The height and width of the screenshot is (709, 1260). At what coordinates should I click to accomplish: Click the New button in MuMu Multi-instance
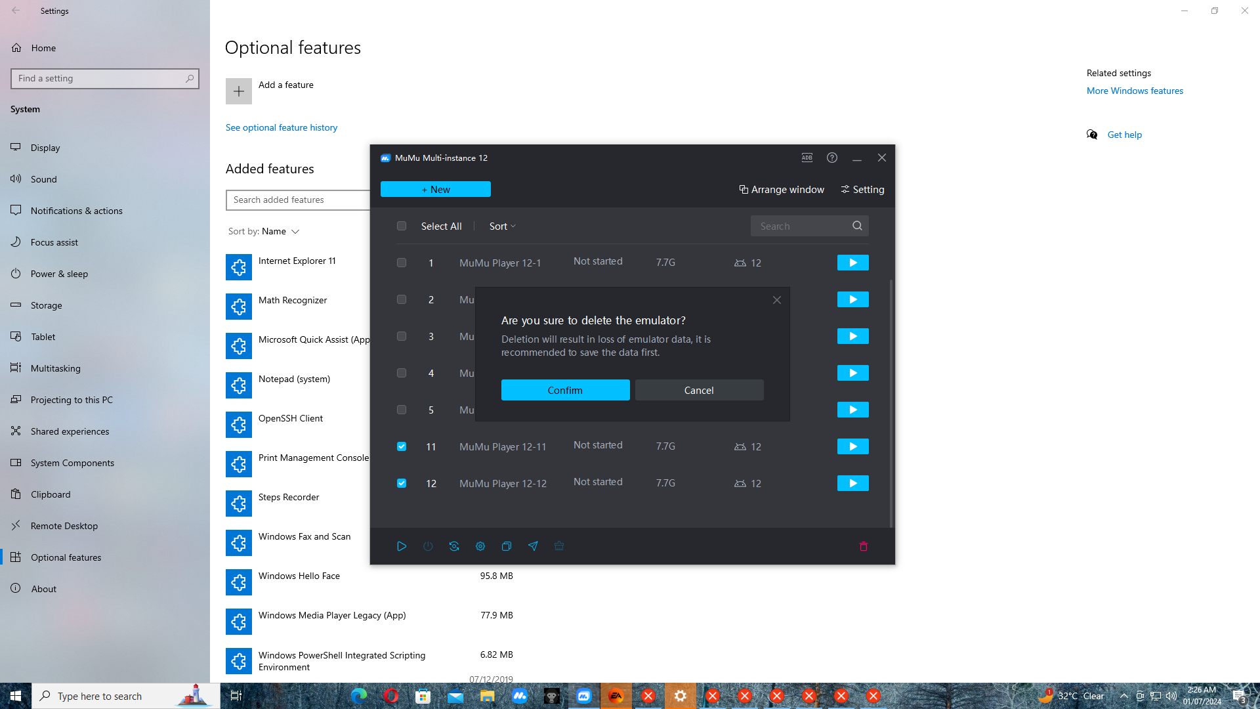pyautogui.click(x=436, y=189)
